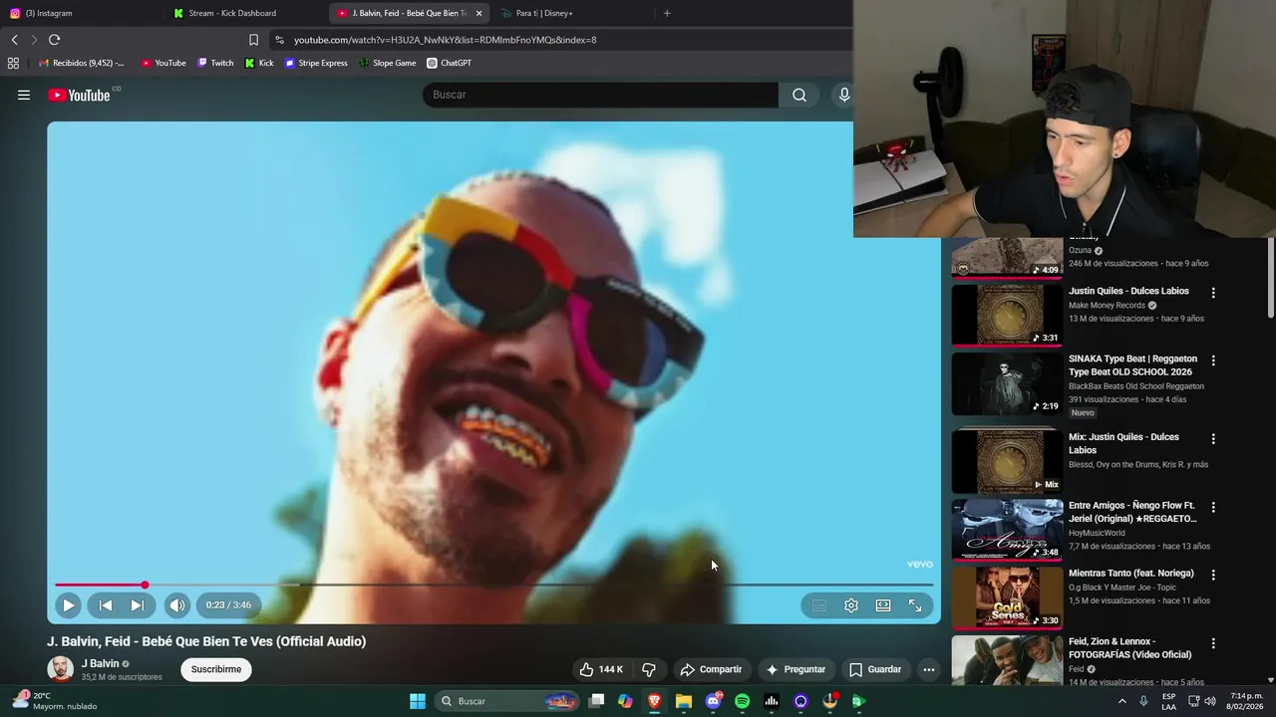Open the YouTube bookmark
Image resolution: width=1276 pixels, height=717 pixels.
pos(163,63)
